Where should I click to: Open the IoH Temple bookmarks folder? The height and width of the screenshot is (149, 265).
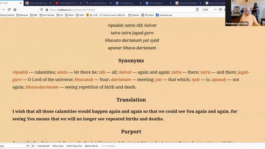(47, 15)
